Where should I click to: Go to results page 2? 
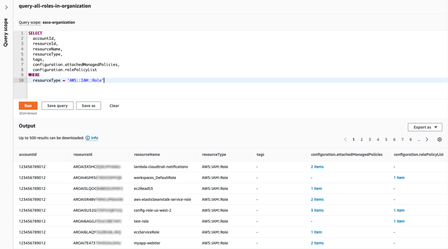pyautogui.click(x=361, y=140)
